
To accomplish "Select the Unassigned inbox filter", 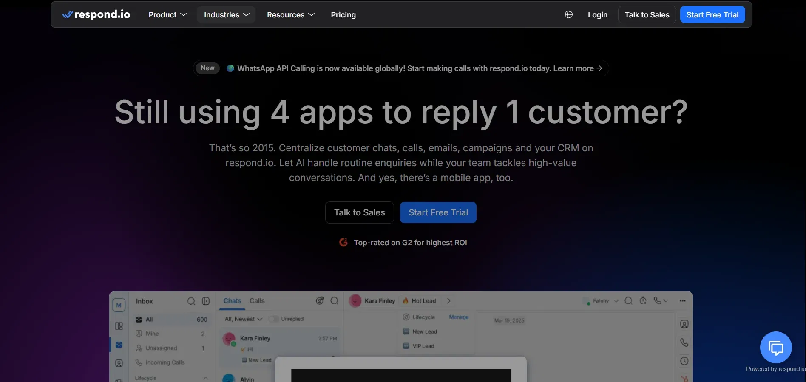I will [x=171, y=348].
